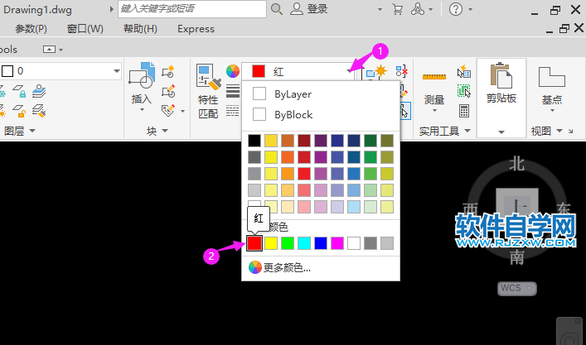
Task: Open the Autodesk app exchange icon
Action: click(418, 9)
